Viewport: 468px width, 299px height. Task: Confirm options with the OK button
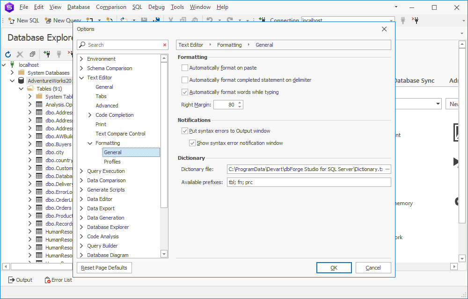[x=334, y=267]
